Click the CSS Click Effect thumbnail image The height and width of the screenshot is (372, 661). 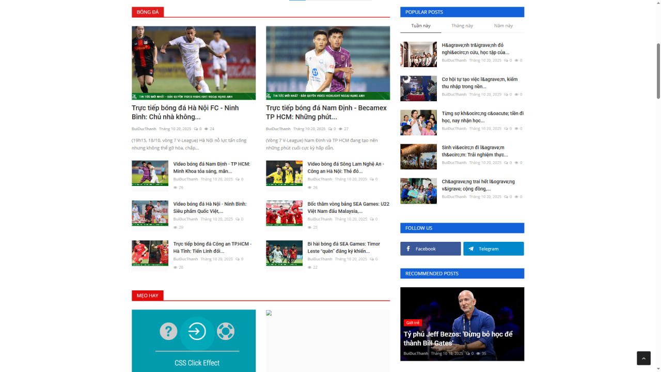pyautogui.click(x=194, y=340)
